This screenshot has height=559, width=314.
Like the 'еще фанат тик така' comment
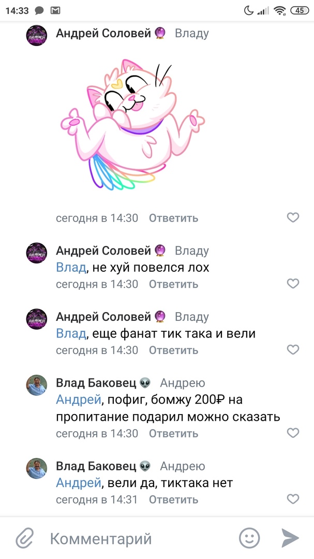pyautogui.click(x=293, y=350)
